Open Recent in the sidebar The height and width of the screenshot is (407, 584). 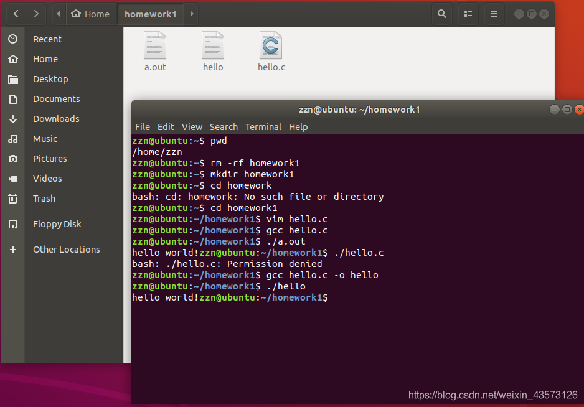coord(47,39)
